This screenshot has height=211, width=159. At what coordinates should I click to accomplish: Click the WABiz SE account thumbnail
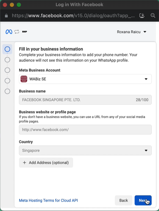click(24, 79)
